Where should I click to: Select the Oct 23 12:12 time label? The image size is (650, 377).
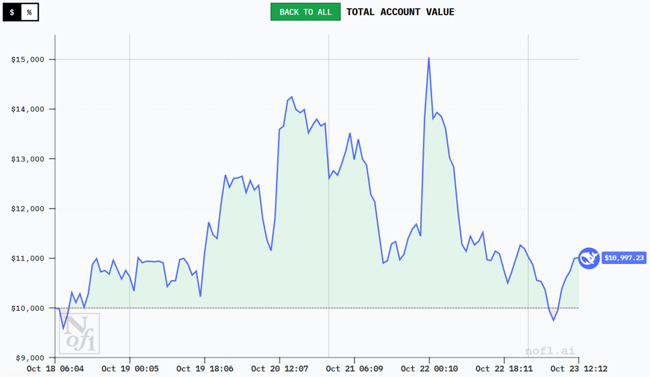point(578,369)
